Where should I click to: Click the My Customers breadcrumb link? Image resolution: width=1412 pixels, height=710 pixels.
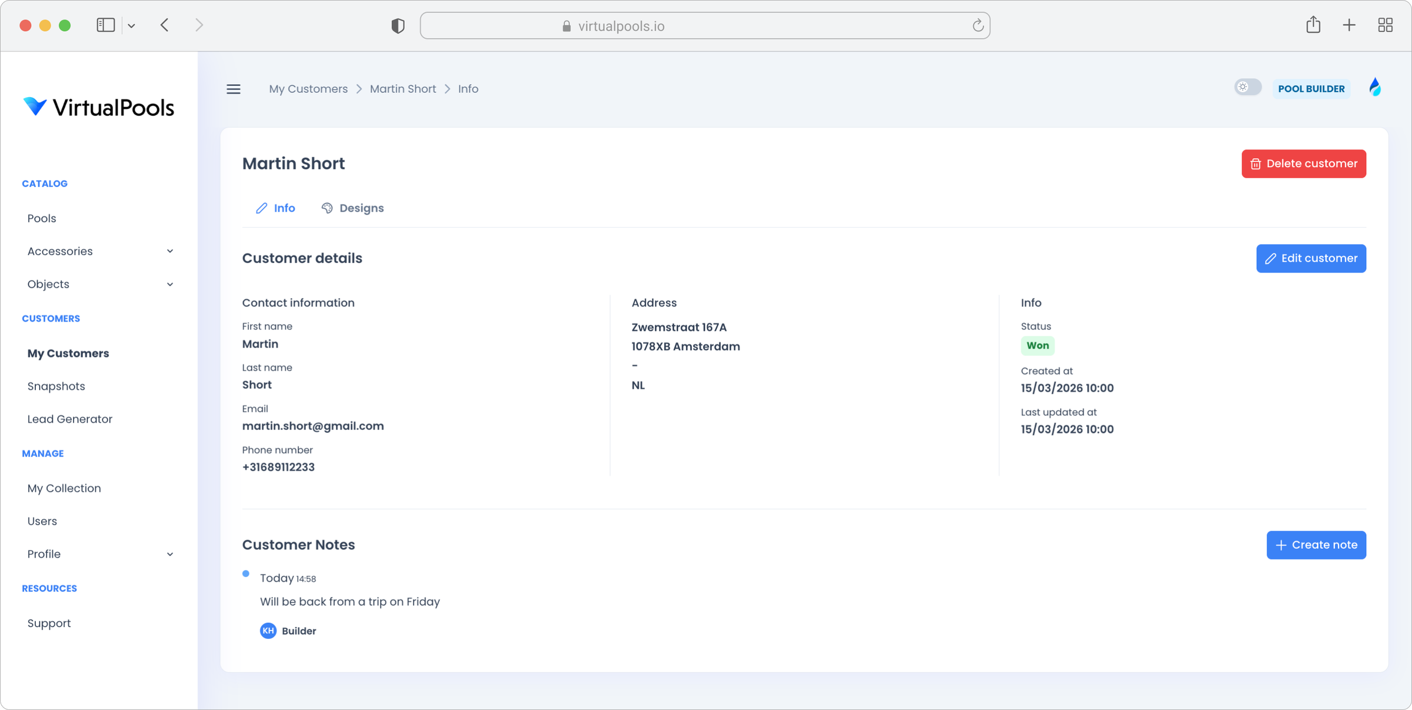pos(308,89)
